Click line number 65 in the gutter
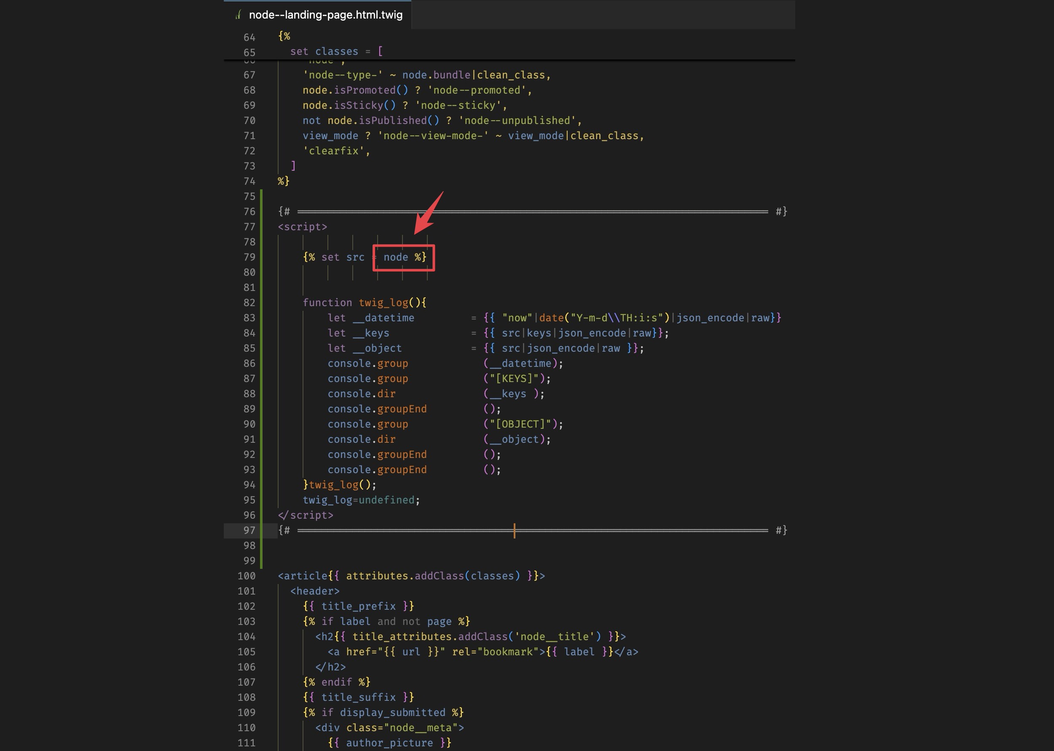The width and height of the screenshot is (1054, 751). click(249, 52)
